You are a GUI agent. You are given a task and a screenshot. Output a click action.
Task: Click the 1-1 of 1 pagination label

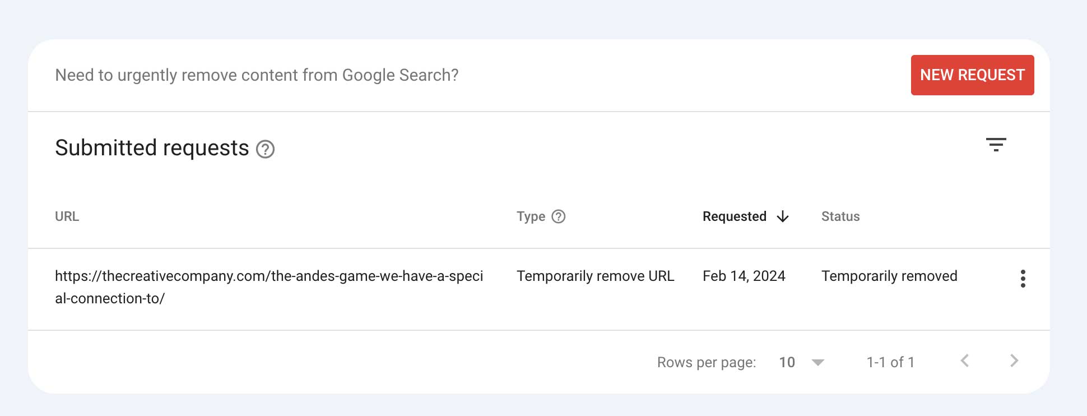[890, 362]
